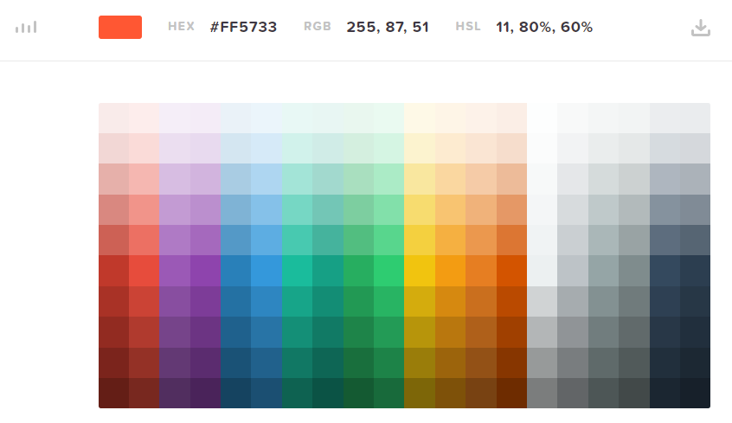Pick the palest blue swatch above the sky blue column

click(266, 119)
